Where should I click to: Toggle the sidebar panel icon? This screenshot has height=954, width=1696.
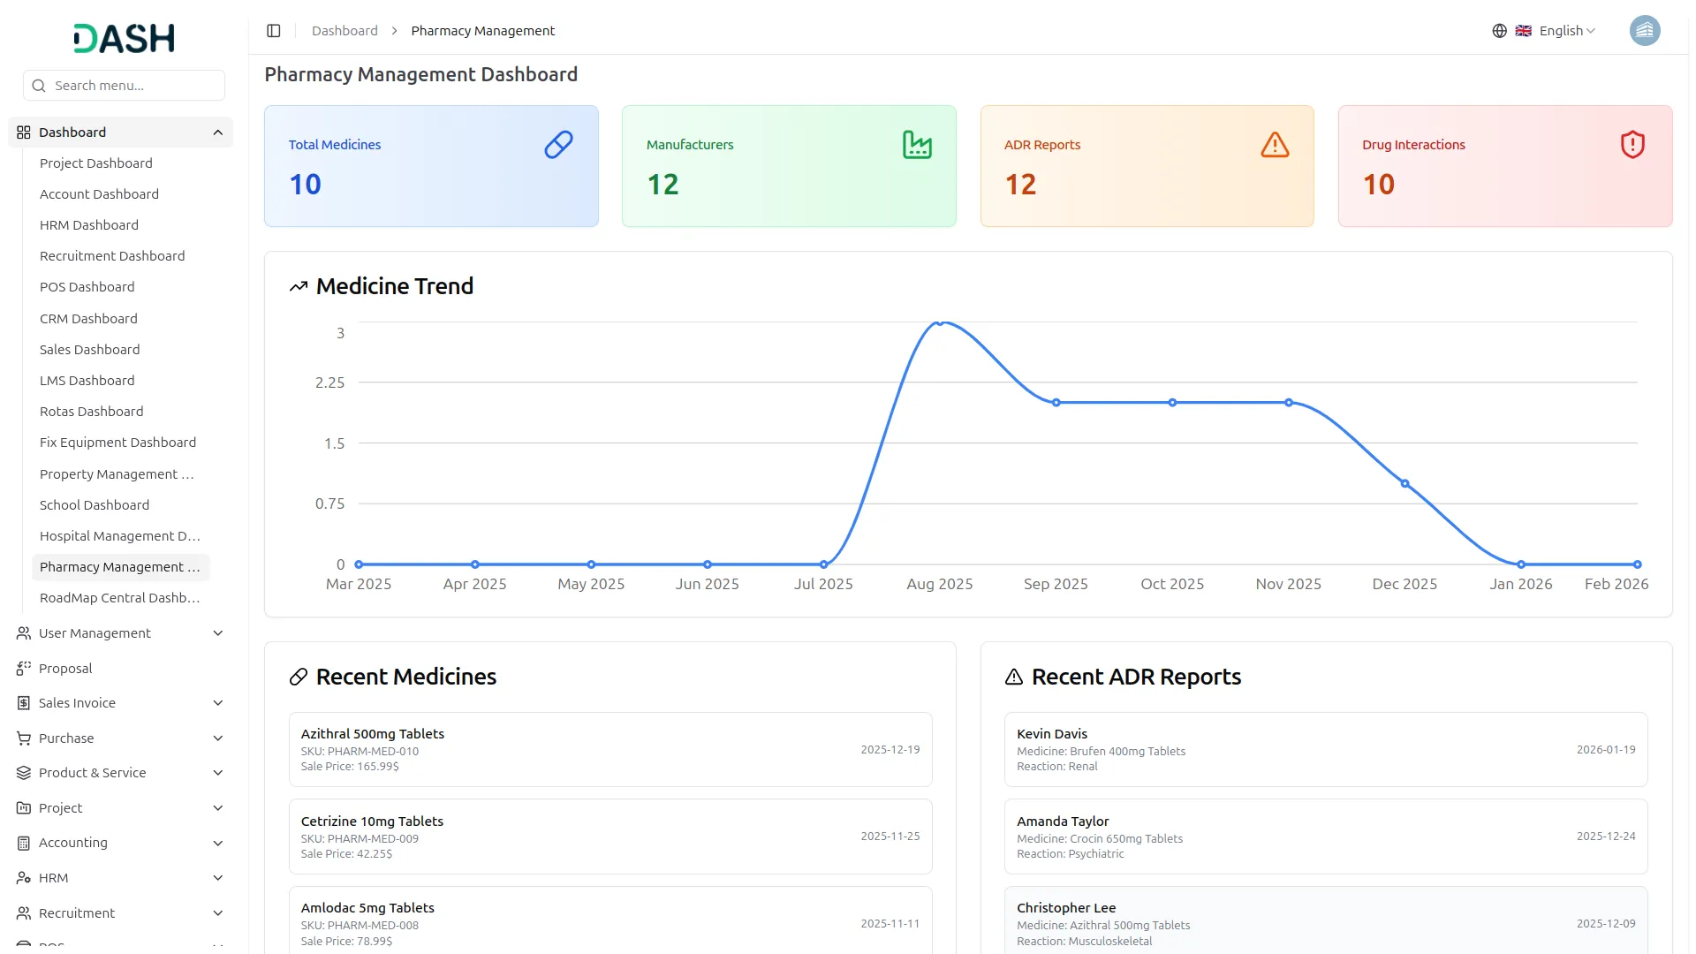pos(274,31)
